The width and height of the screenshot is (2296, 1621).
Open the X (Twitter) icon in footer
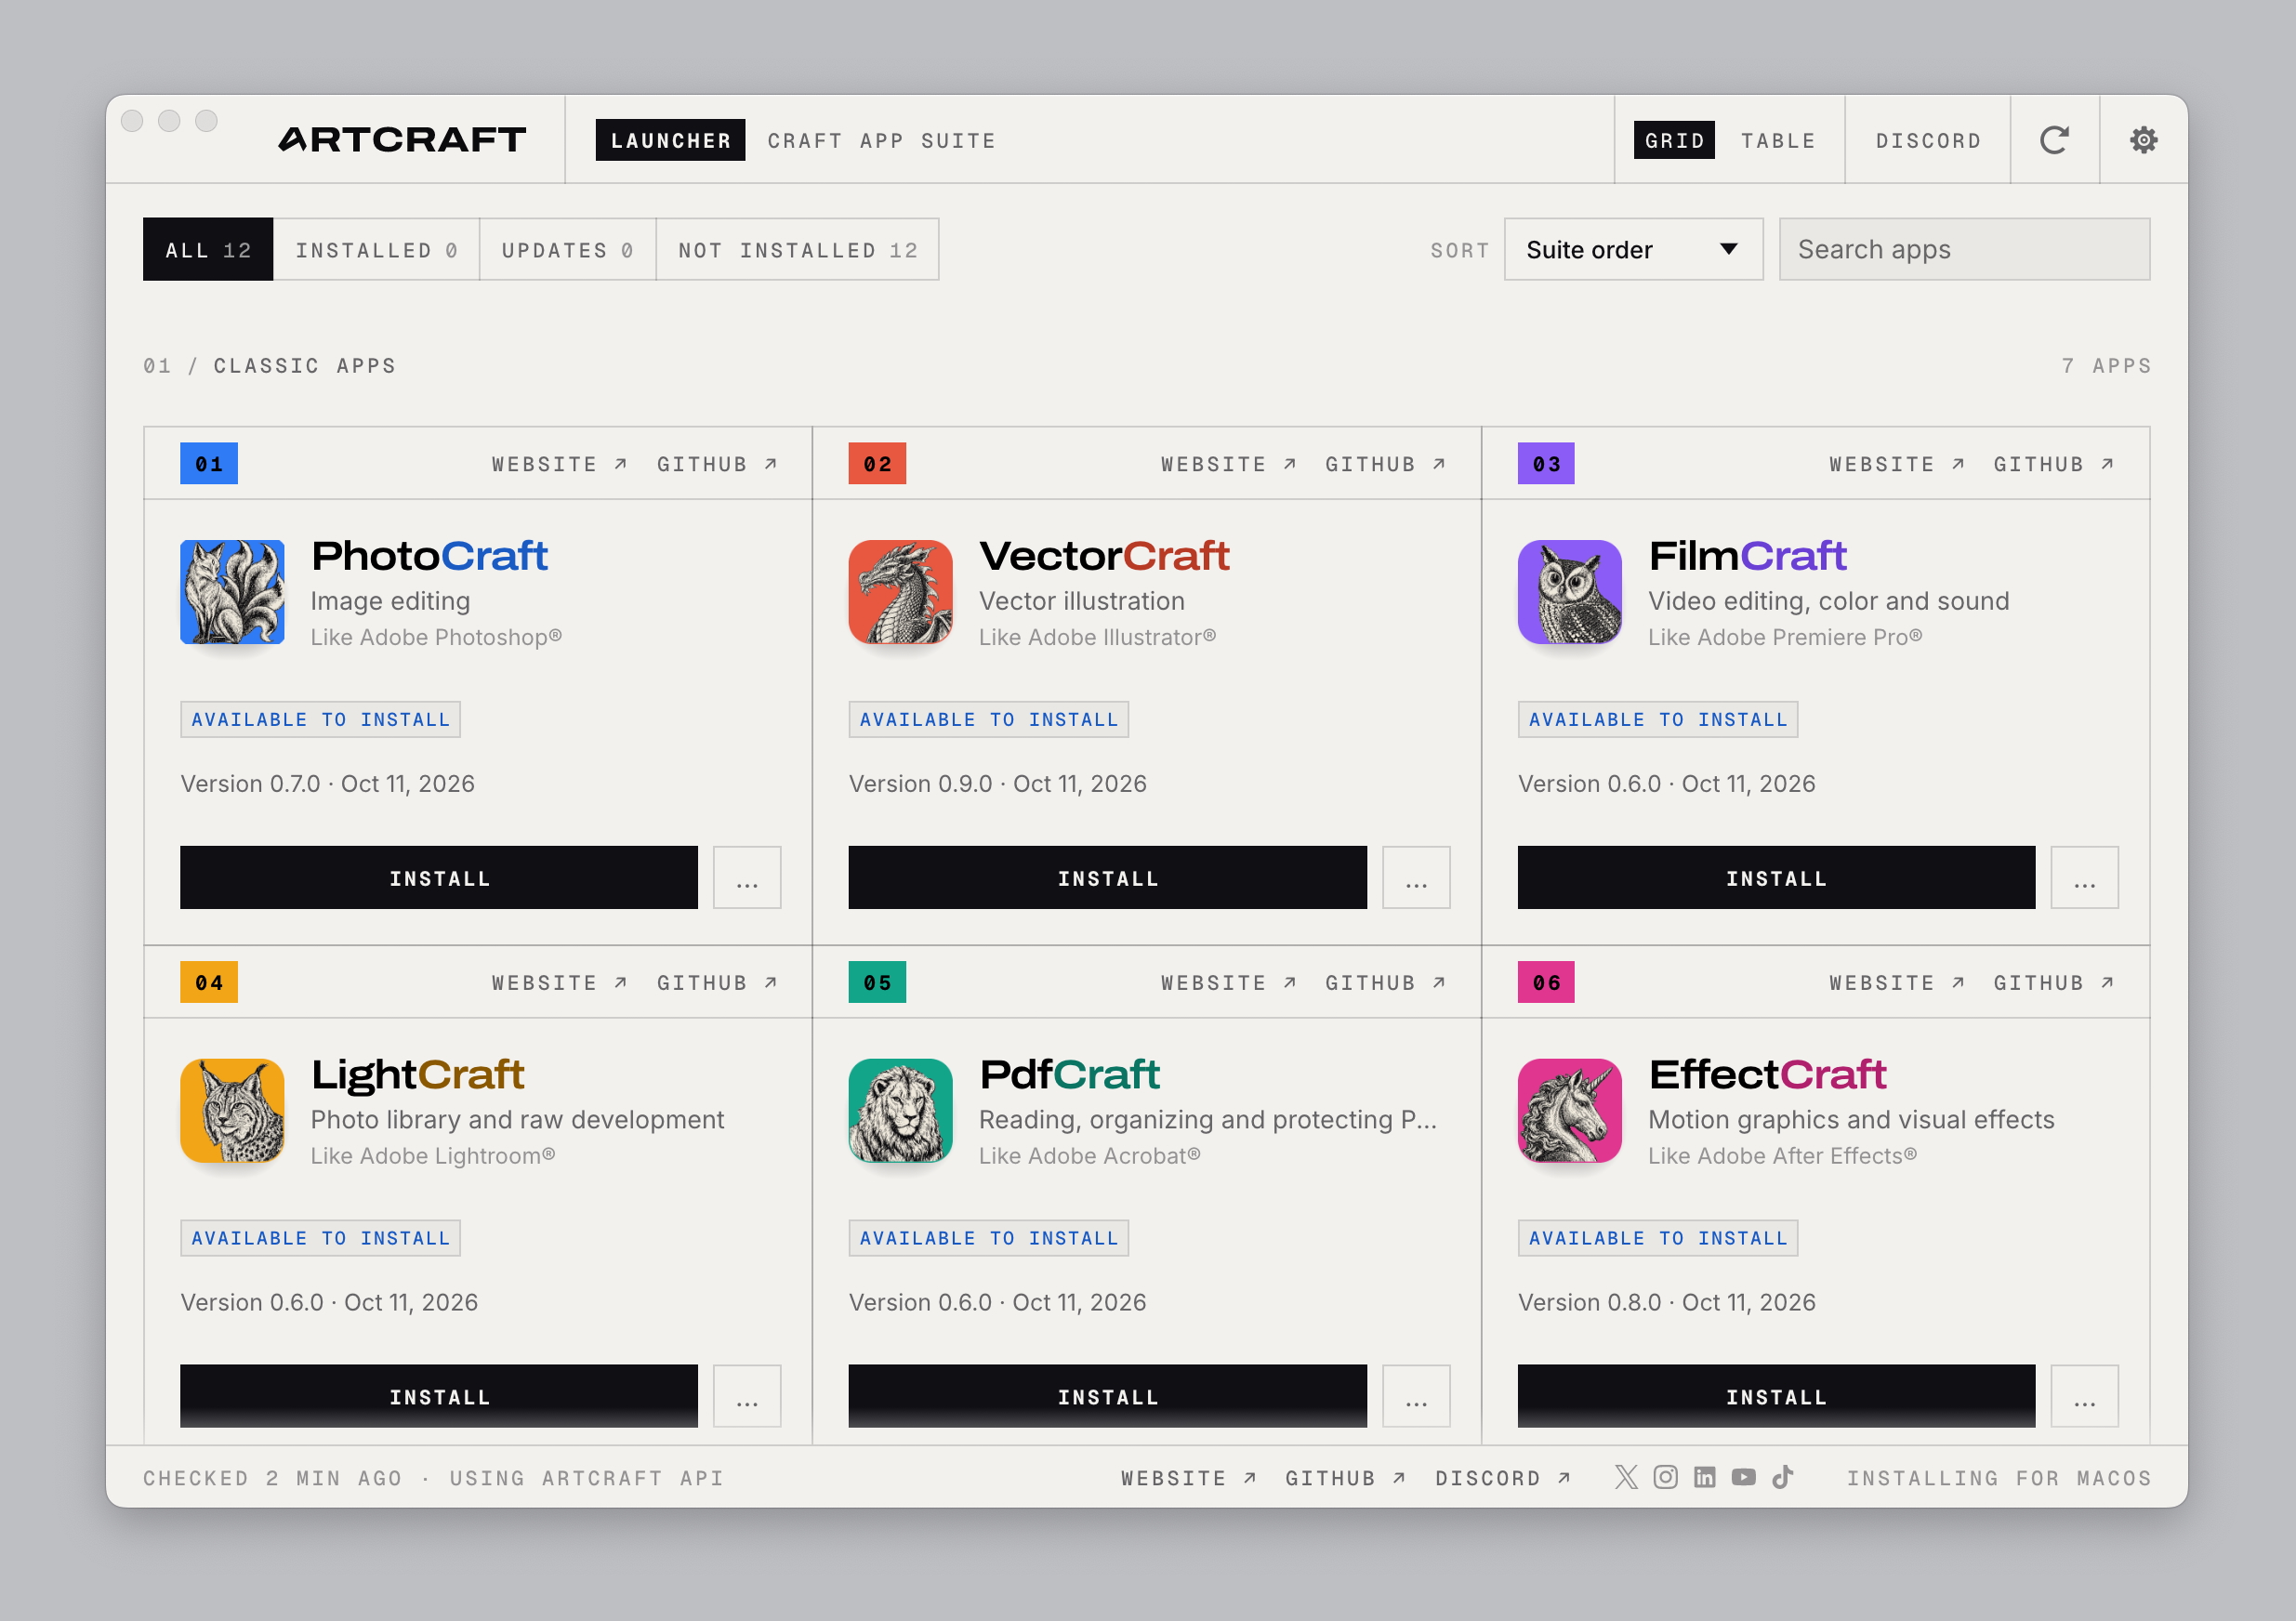point(1626,1477)
